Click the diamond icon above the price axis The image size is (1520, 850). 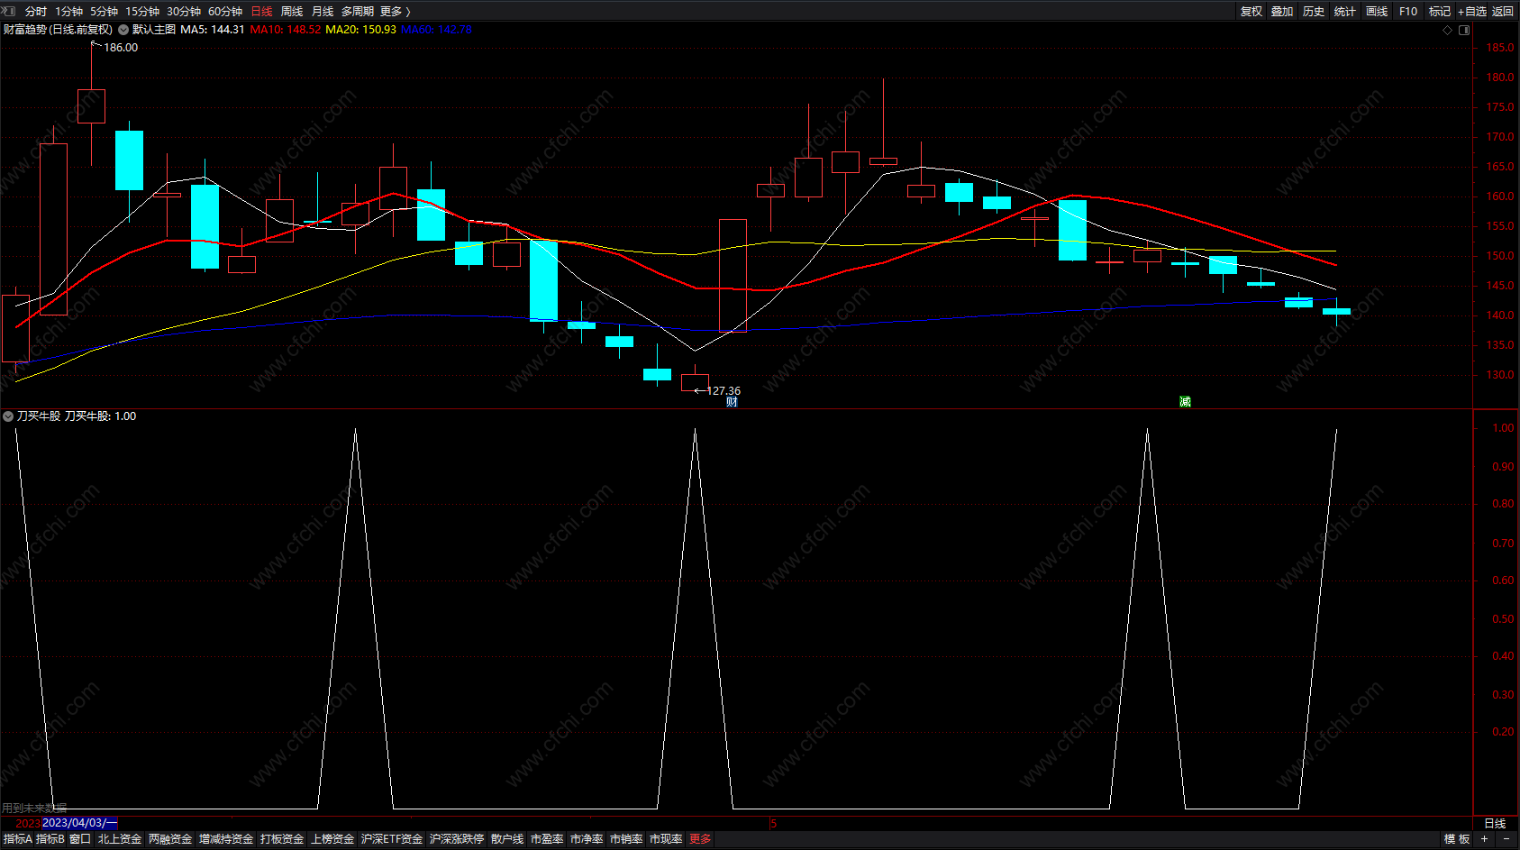pos(1448,30)
